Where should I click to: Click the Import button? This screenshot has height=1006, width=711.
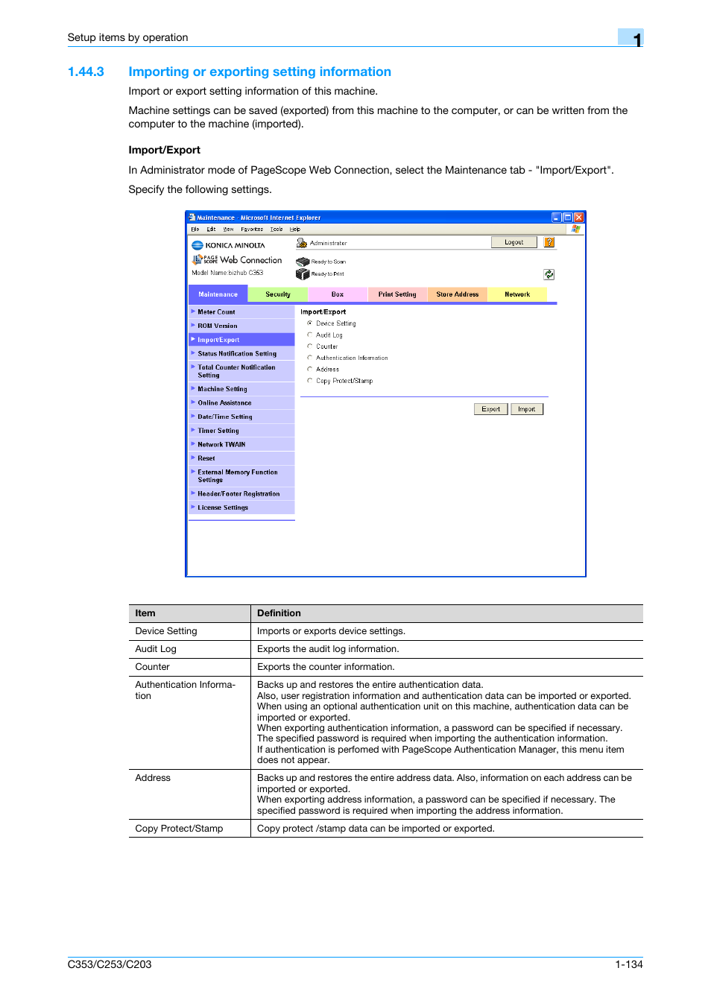527,409
